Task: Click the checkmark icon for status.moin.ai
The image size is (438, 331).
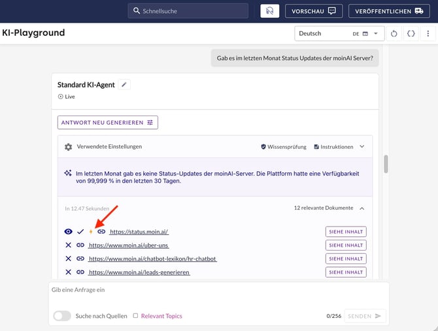Action: coord(80,232)
